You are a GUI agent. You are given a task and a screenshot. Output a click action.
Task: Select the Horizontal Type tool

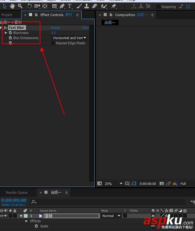click(70, 6)
